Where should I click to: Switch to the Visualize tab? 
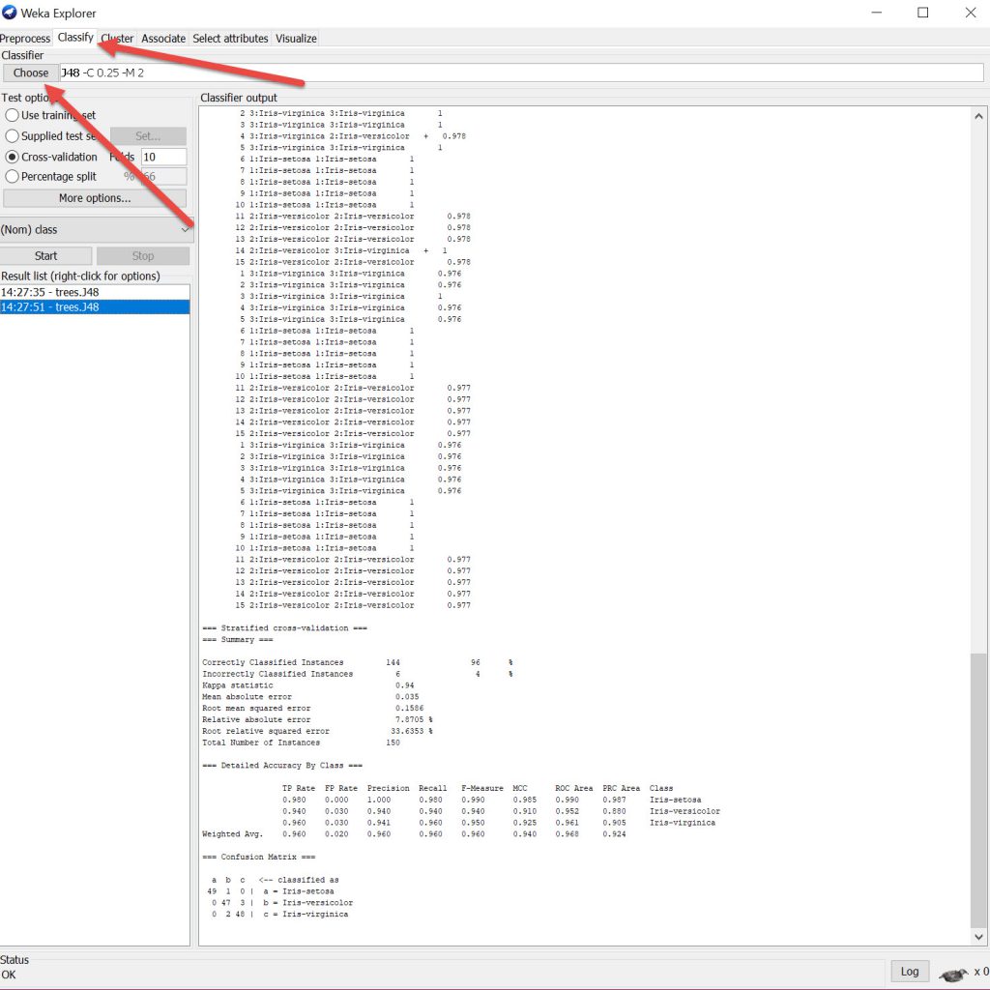pos(296,39)
